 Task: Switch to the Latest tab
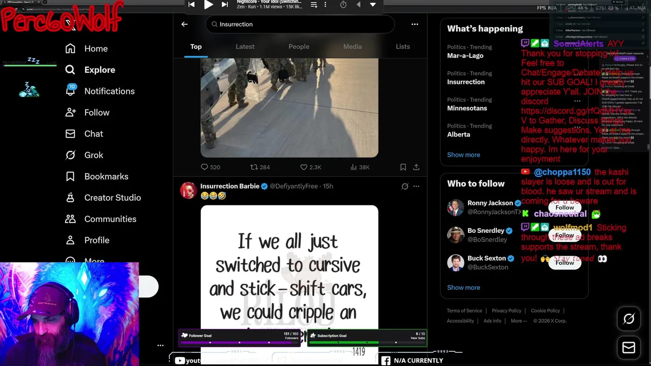click(x=245, y=46)
